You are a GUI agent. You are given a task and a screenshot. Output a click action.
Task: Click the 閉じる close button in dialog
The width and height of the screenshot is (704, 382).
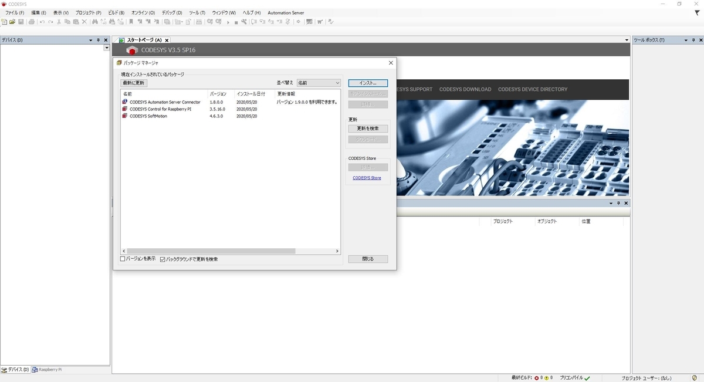pyautogui.click(x=368, y=259)
